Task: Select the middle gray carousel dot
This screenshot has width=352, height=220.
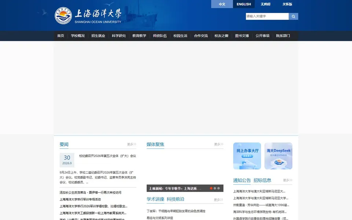Action: click(x=215, y=188)
